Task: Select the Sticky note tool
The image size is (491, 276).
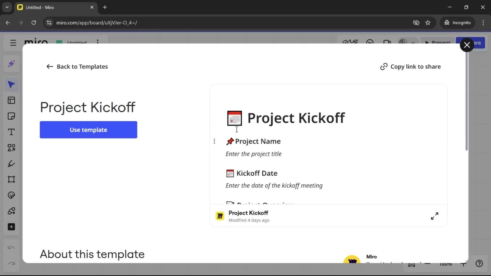Action: coord(11,116)
